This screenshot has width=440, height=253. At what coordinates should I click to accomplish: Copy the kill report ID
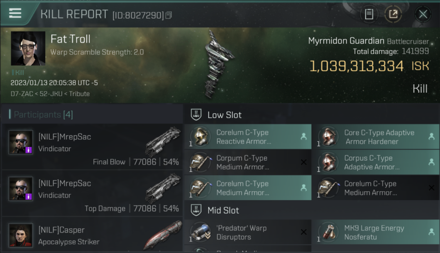click(169, 15)
